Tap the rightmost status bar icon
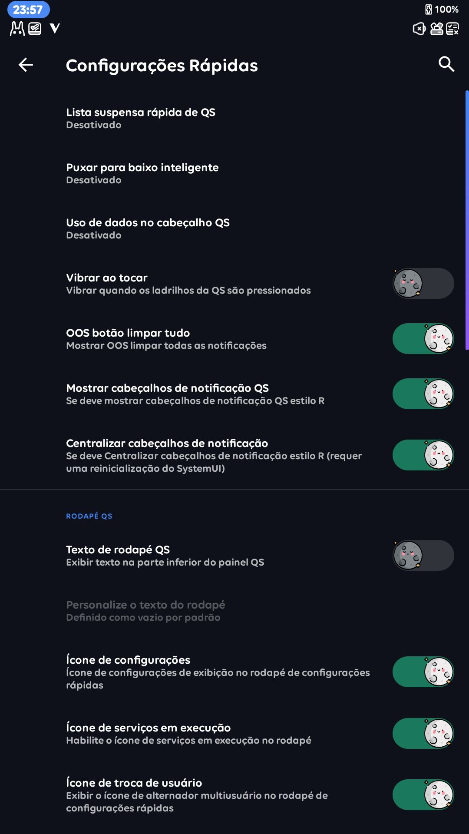This screenshot has width=469, height=834. pos(452,29)
